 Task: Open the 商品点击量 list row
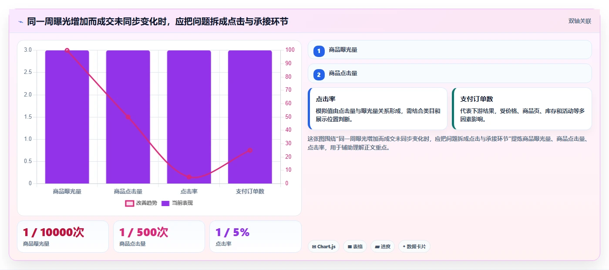(x=450, y=73)
